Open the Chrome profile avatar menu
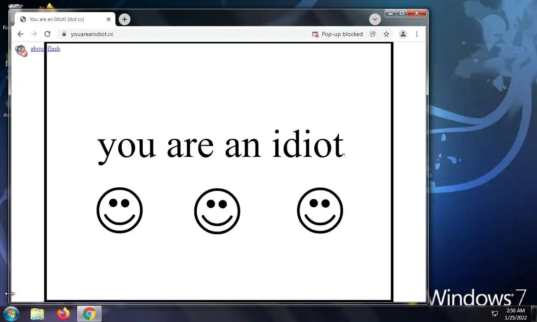This screenshot has width=537, height=322. coord(403,34)
